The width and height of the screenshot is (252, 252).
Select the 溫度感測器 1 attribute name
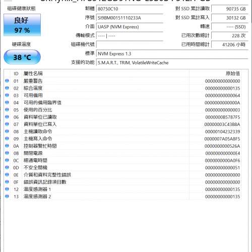(x=37, y=189)
